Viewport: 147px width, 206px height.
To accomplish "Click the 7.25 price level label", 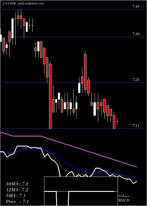I will click(x=136, y=80).
